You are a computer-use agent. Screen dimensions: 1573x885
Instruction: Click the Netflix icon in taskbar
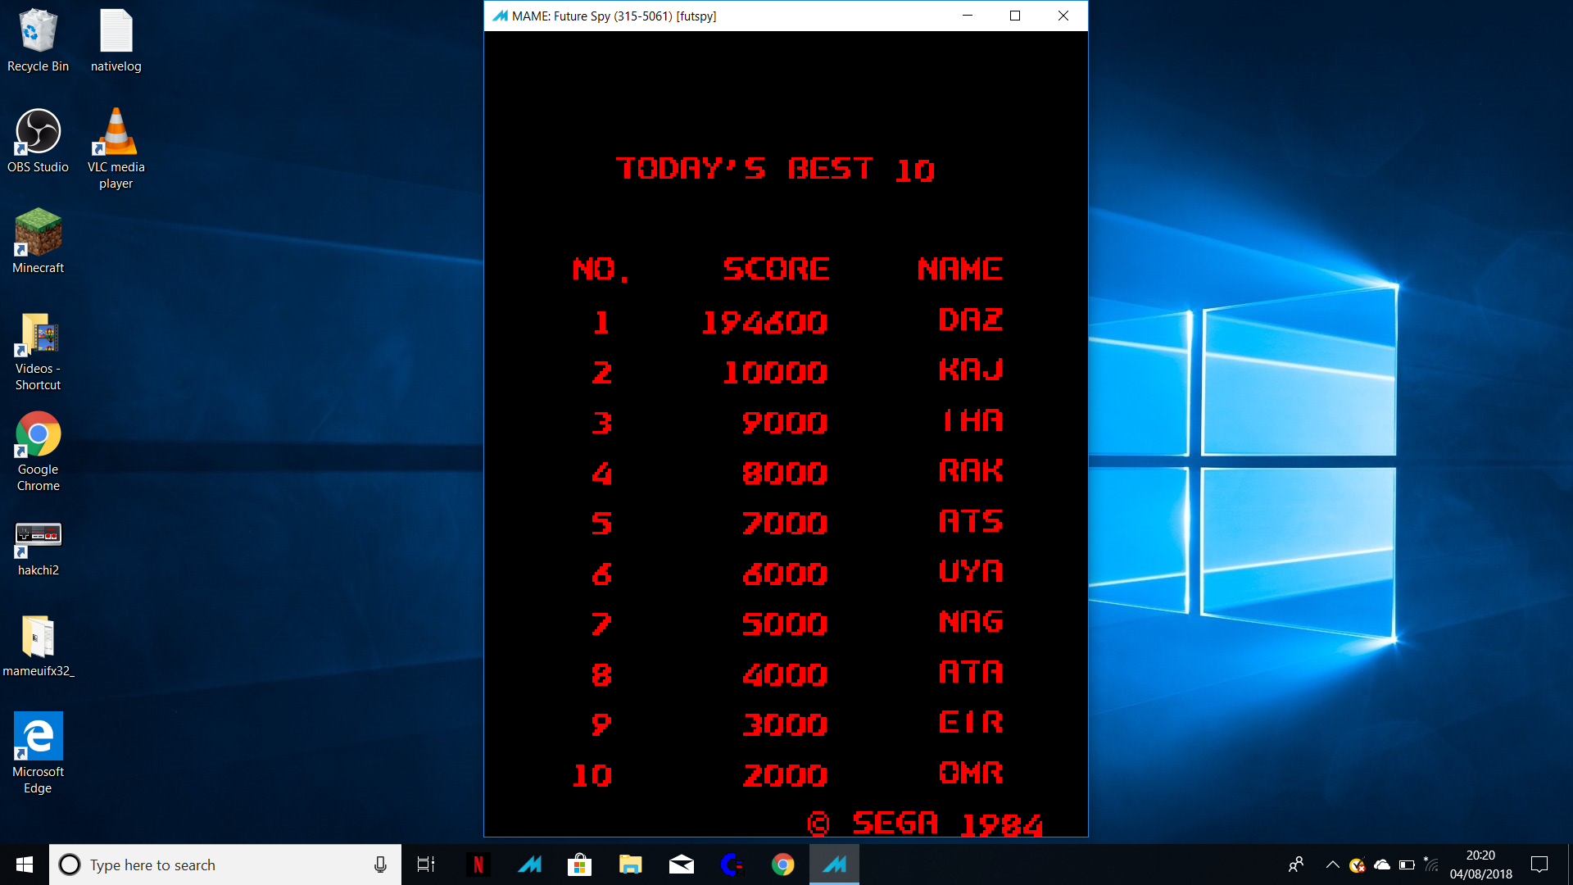[478, 865]
